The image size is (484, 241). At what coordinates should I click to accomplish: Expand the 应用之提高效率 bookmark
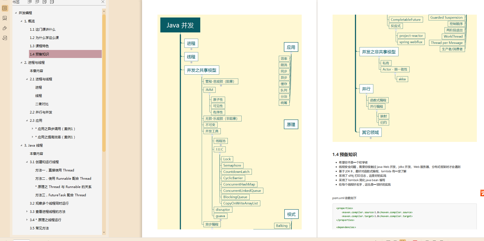click(32, 137)
